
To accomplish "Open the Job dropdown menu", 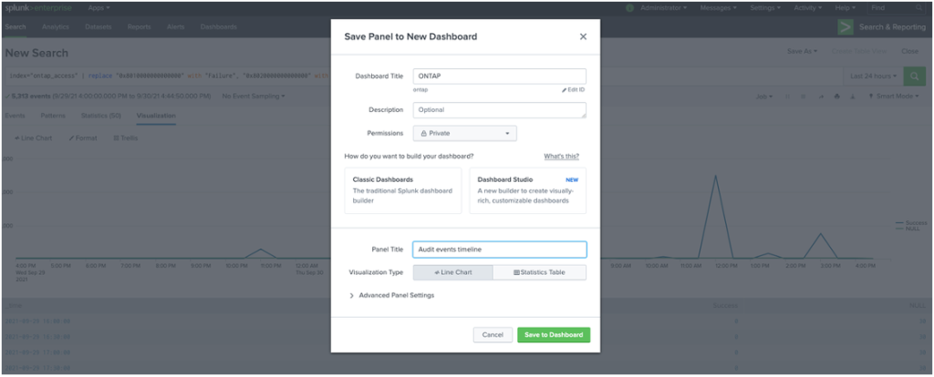I will [764, 97].
